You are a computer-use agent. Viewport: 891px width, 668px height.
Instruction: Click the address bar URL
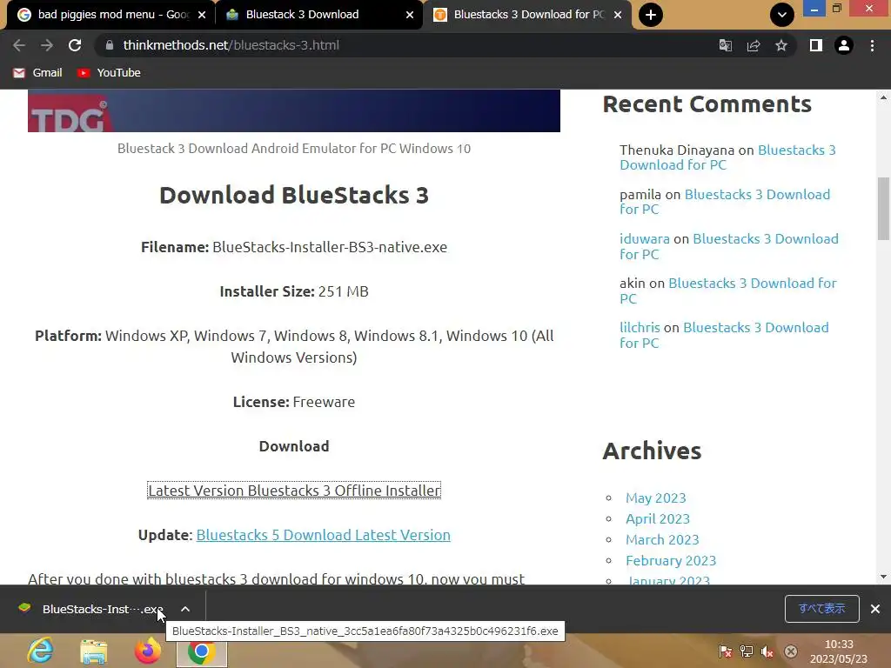pos(231,45)
